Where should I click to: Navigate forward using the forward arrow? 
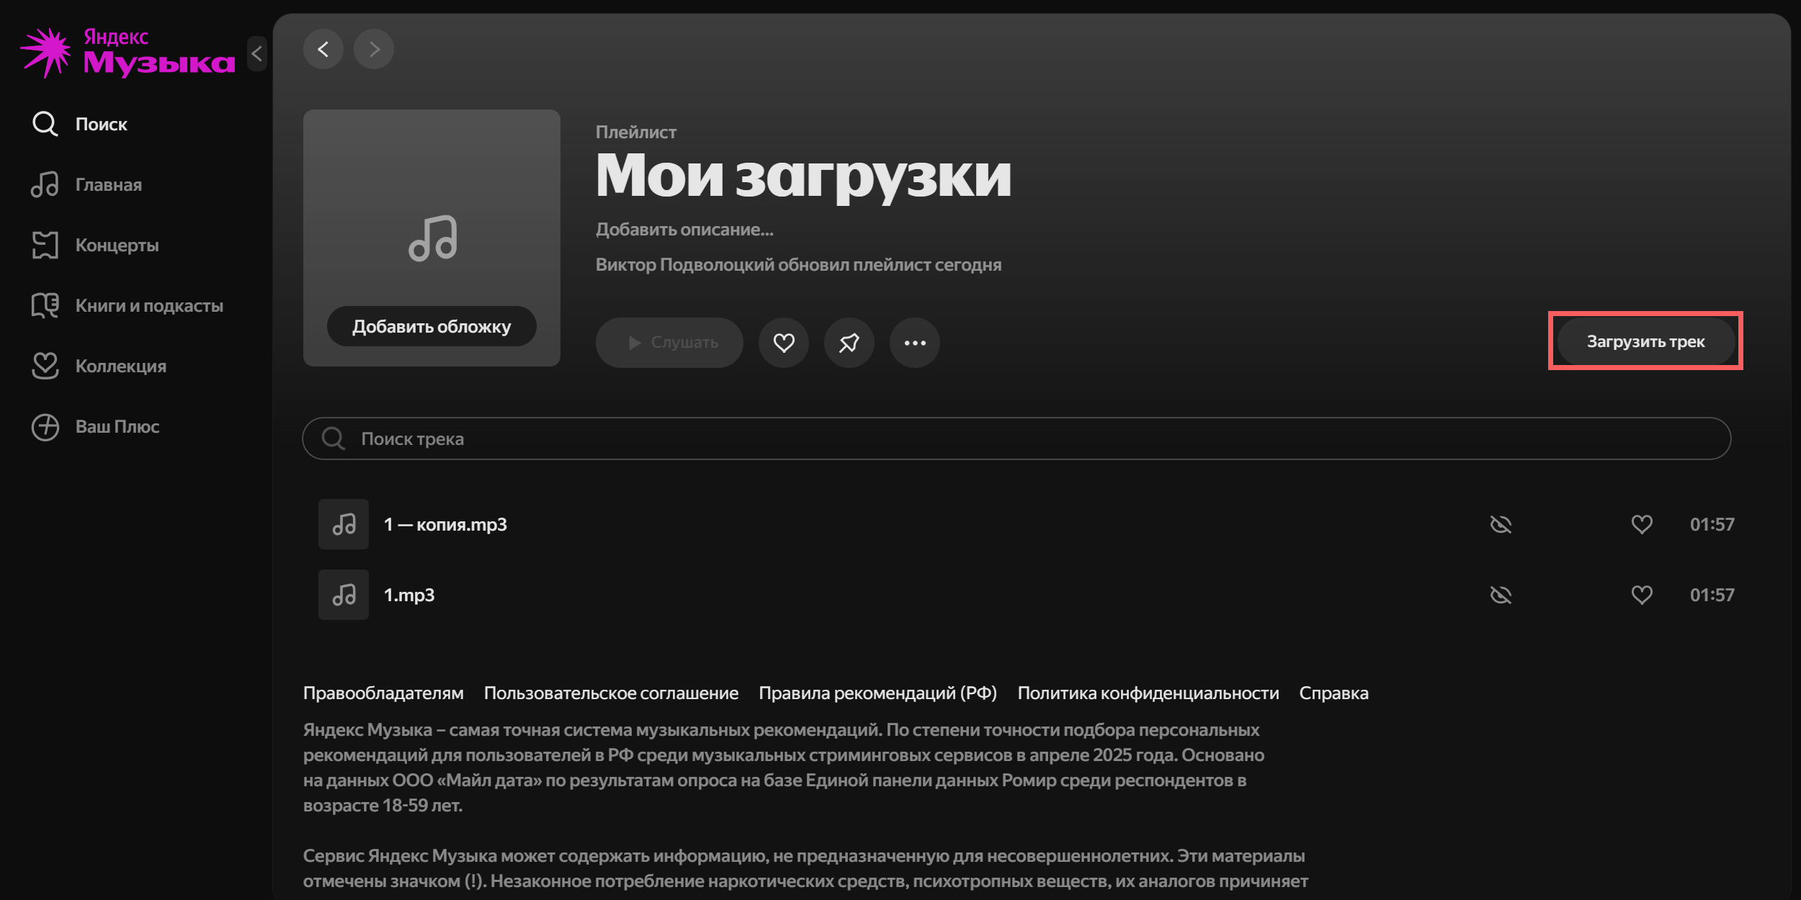[374, 49]
